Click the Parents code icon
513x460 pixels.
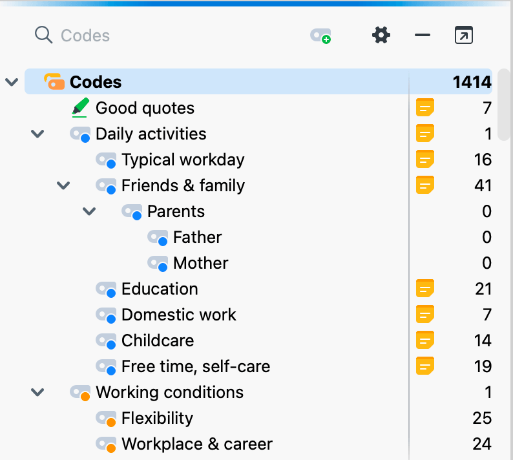pyautogui.click(x=132, y=212)
